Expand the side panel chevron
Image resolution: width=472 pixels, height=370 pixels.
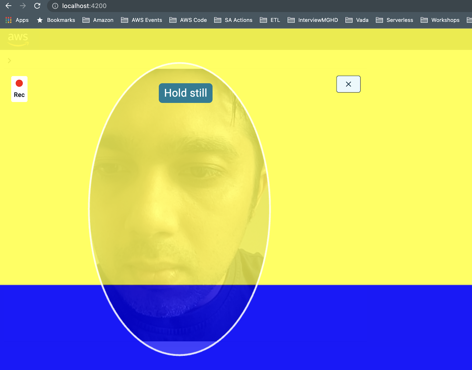(9, 61)
